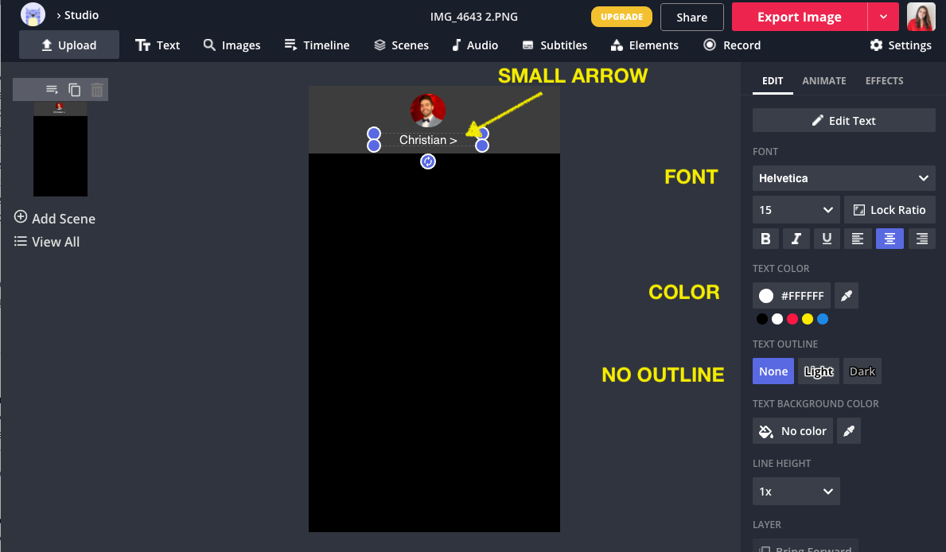This screenshot has height=552, width=946.
Task: Open the Elements menu
Action: pos(644,45)
